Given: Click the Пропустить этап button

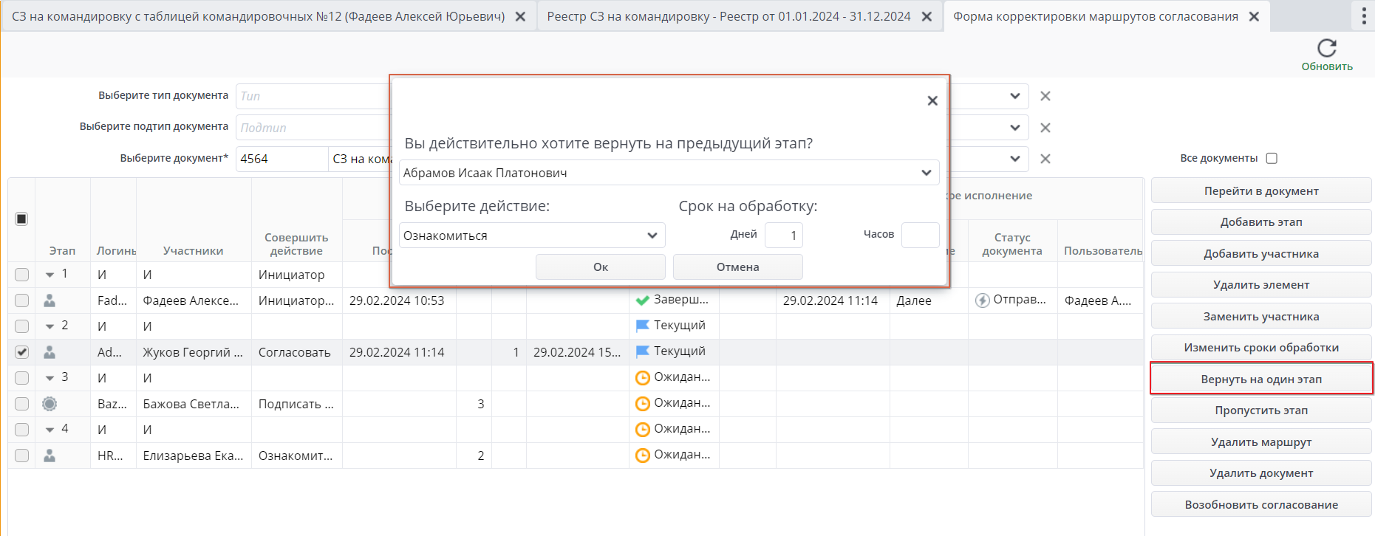Looking at the screenshot, I should [x=1260, y=410].
